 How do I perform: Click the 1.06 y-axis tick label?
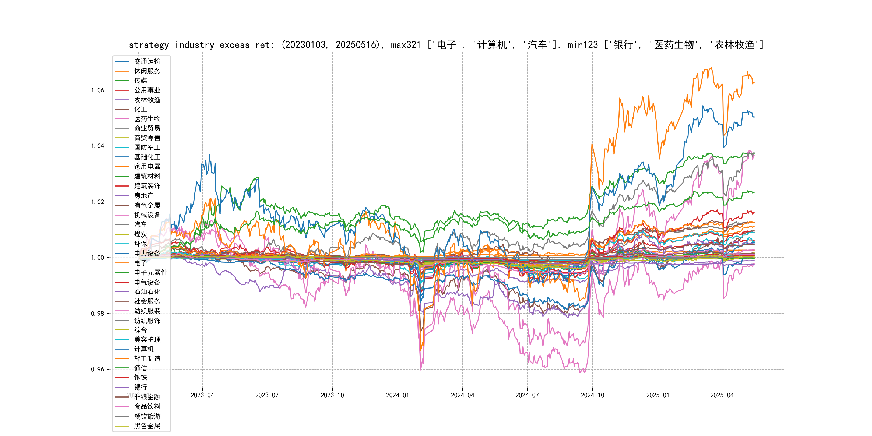pyautogui.click(x=97, y=90)
